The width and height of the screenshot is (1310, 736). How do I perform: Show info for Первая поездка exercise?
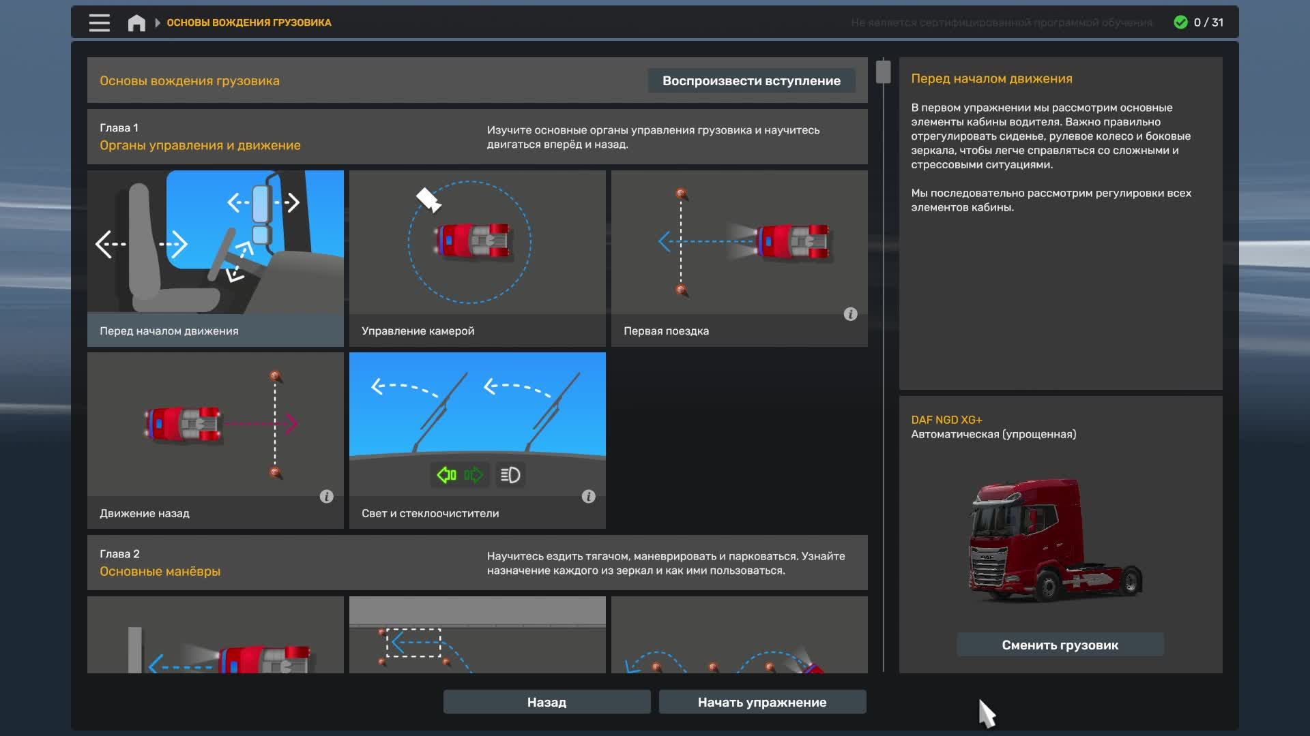click(850, 314)
